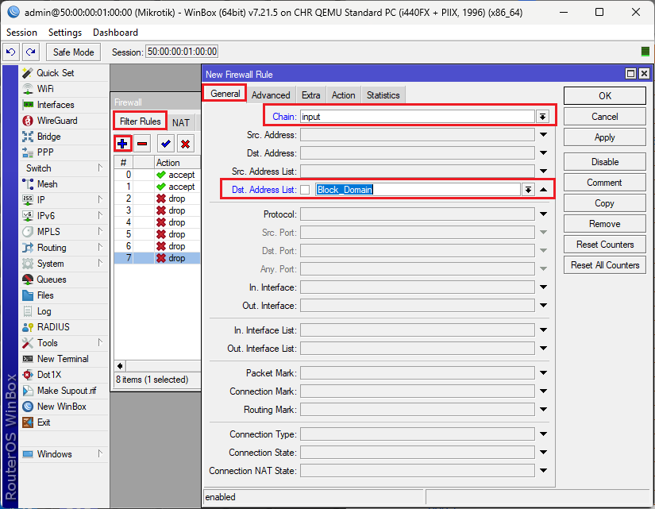Screen dimensions: 655x509
Task: Open the PPP section
Action: point(45,152)
